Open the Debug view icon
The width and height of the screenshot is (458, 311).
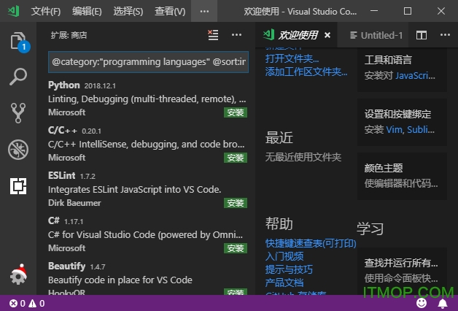pos(18,150)
